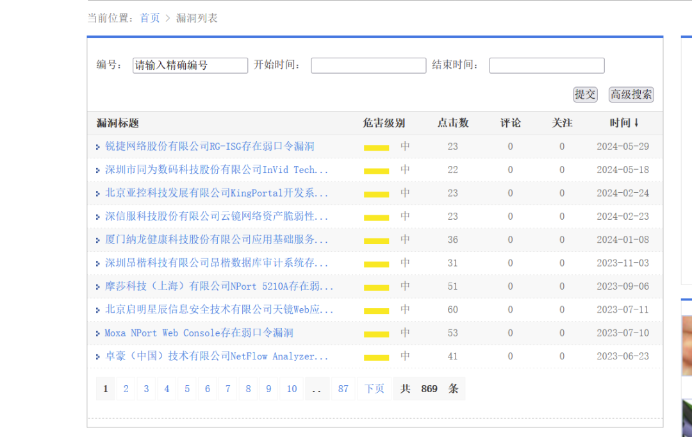
Task: Open the 深信服科技云镜网络资产 vulnerability link
Action: tap(217, 217)
